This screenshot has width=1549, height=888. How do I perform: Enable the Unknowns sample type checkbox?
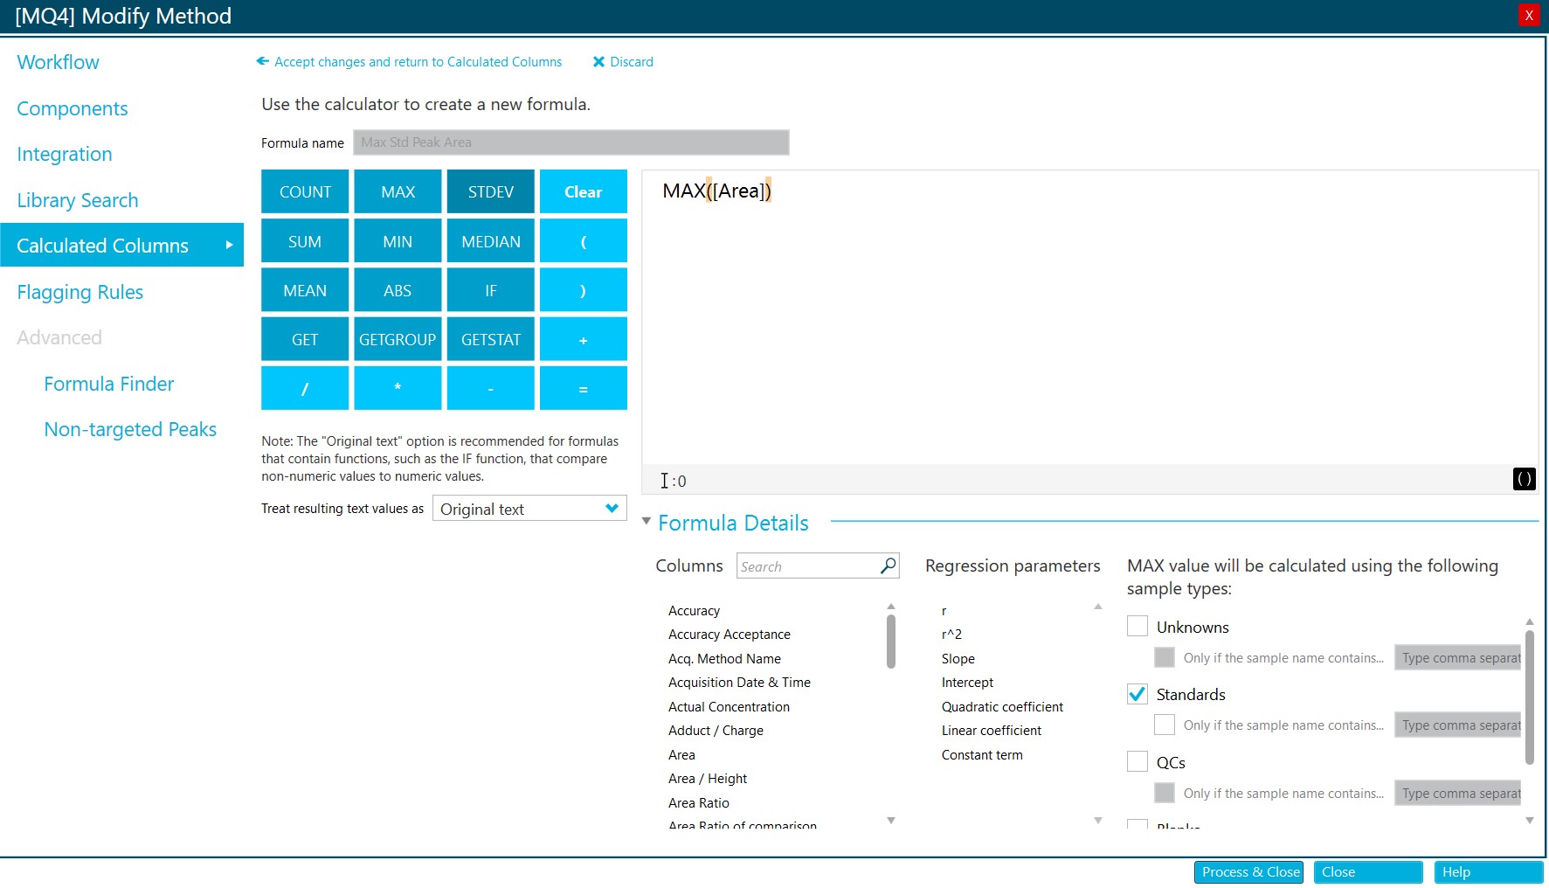click(x=1138, y=626)
